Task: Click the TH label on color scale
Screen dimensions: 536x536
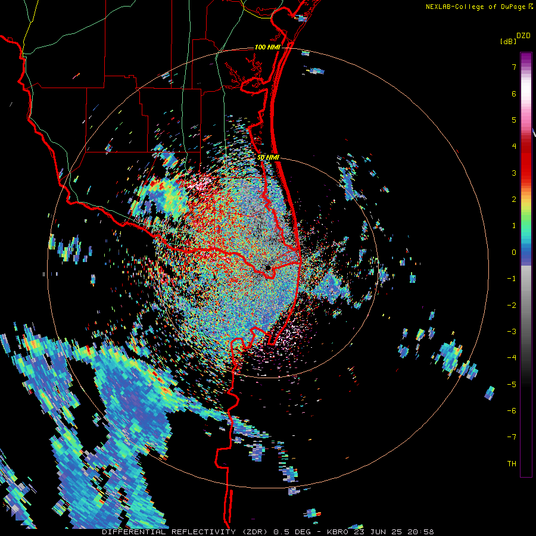Action: (512, 464)
